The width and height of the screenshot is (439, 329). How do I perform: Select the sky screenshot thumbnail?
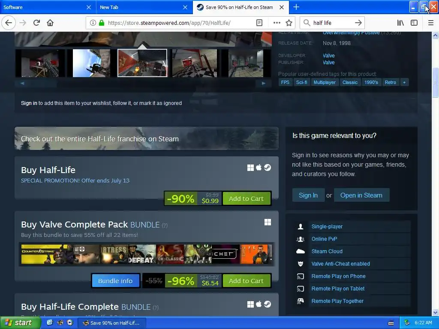91,63
